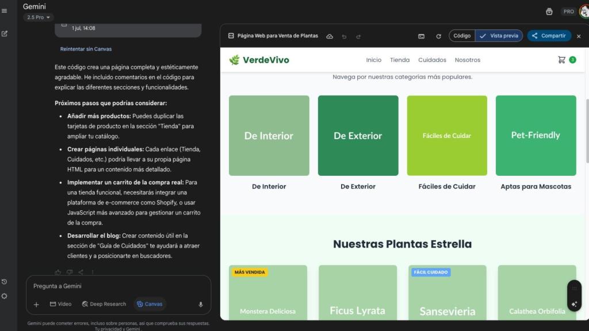Open the three-dot more options under response
Viewport: 589px width, 331px height.
(x=93, y=272)
